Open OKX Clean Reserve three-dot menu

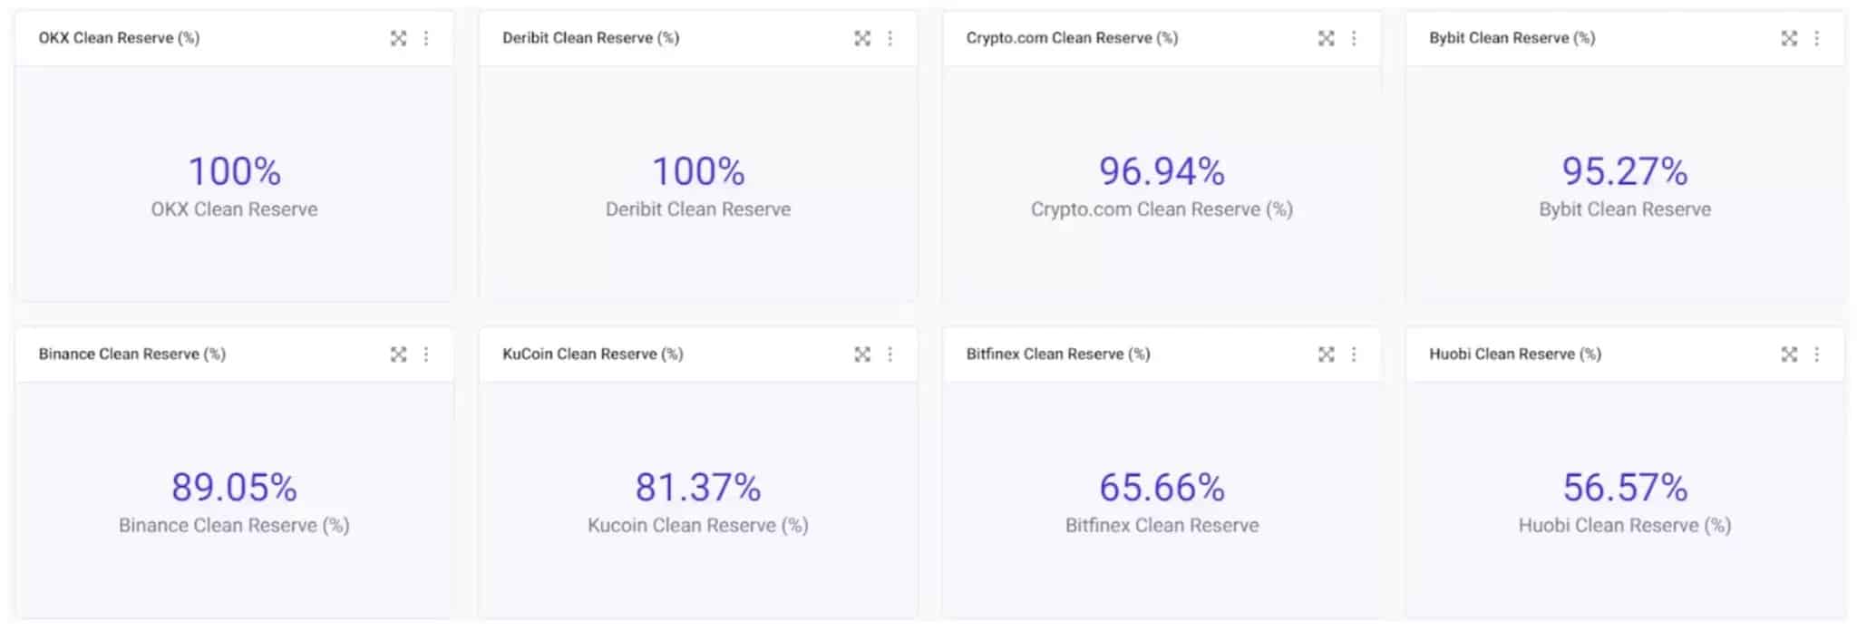click(426, 38)
